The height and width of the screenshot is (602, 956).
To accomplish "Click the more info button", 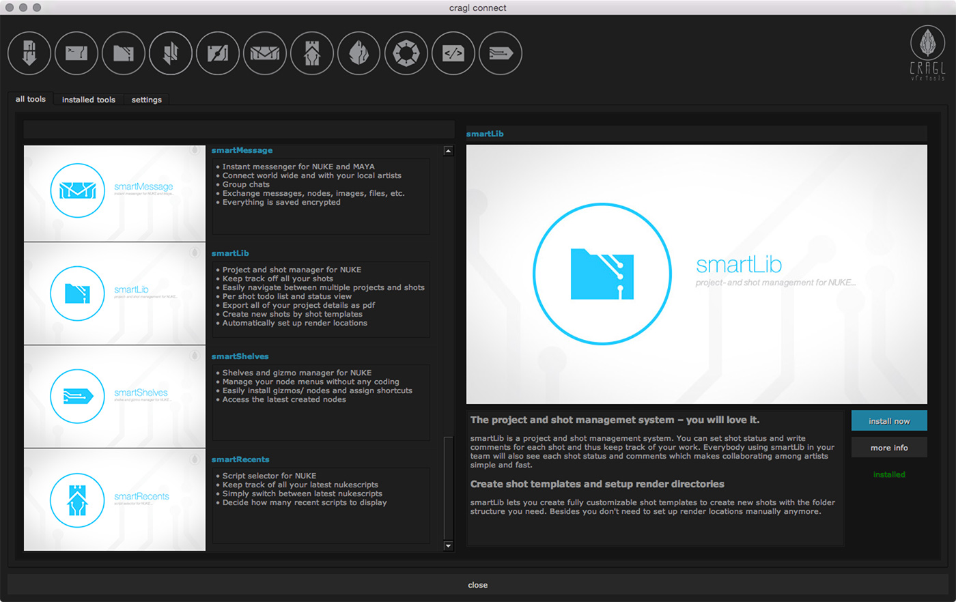I will pyautogui.click(x=889, y=448).
